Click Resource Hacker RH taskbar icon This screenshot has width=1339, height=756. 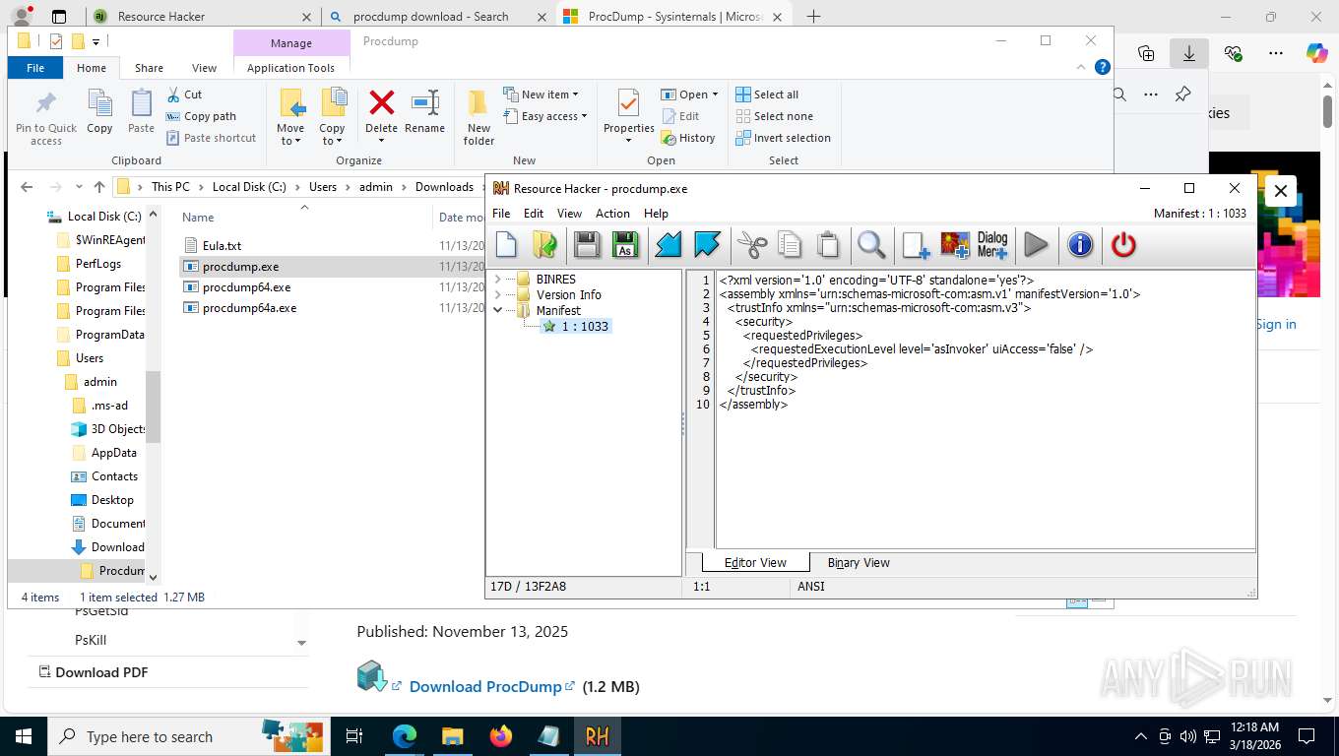pos(597,736)
